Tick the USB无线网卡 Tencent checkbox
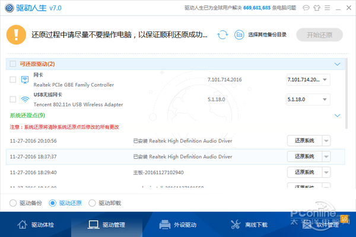Image resolution: width=356 pixels, height=237 pixels. pyautogui.click(x=13, y=100)
